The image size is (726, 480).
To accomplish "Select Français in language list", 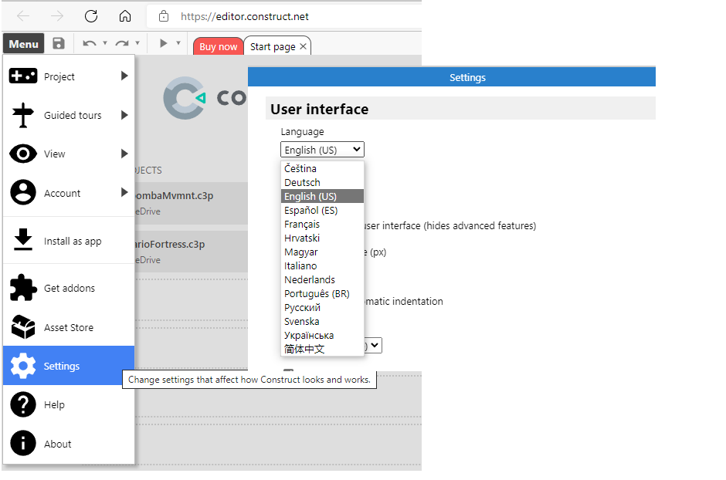I will pos(322,224).
